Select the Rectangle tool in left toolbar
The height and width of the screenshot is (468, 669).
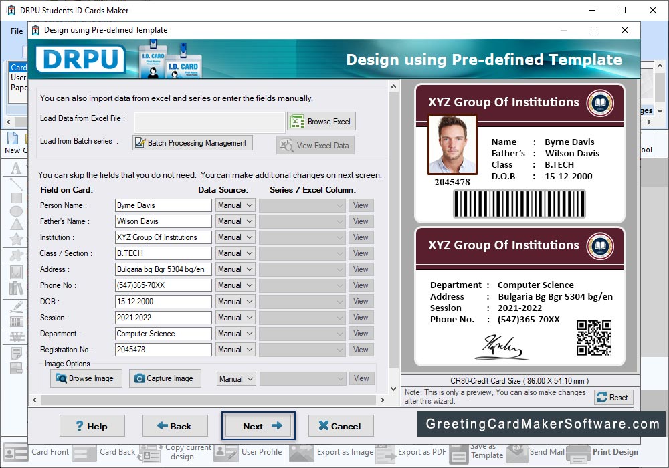pos(16,197)
